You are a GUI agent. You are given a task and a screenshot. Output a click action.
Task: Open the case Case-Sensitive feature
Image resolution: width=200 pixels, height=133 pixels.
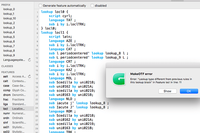tap(14, 85)
